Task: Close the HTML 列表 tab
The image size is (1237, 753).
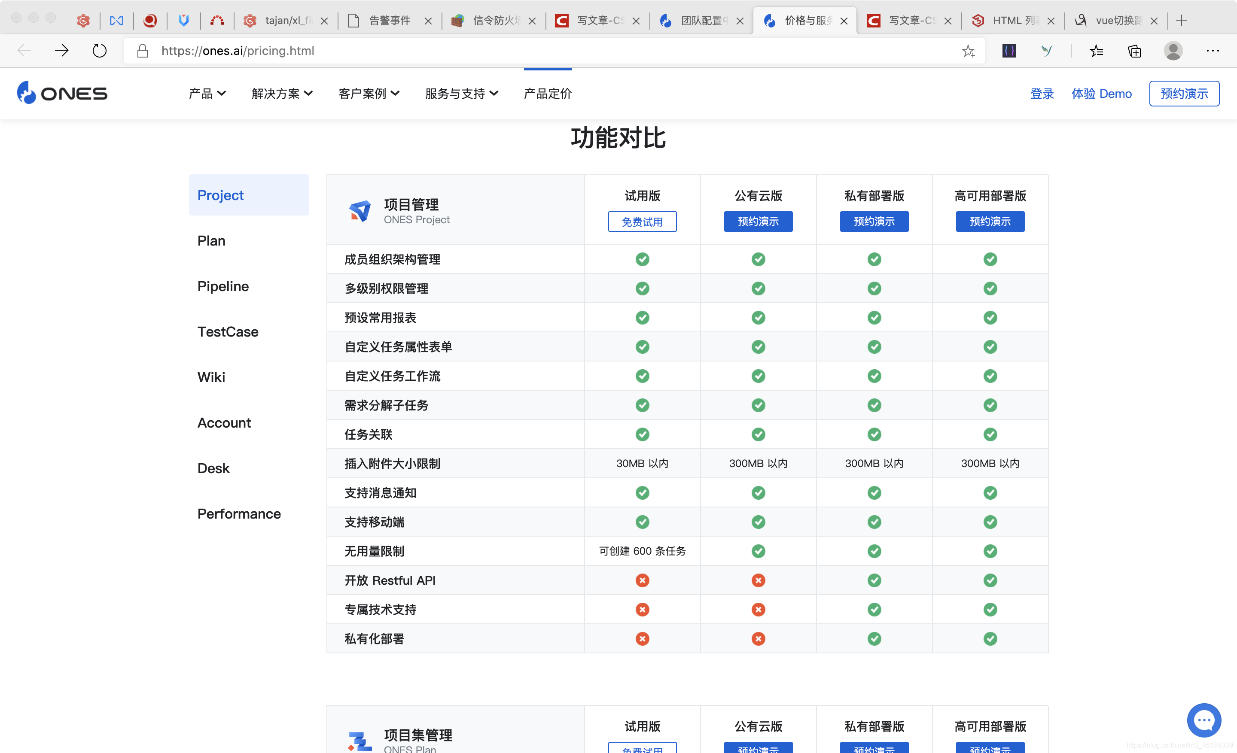Action: click(1051, 21)
